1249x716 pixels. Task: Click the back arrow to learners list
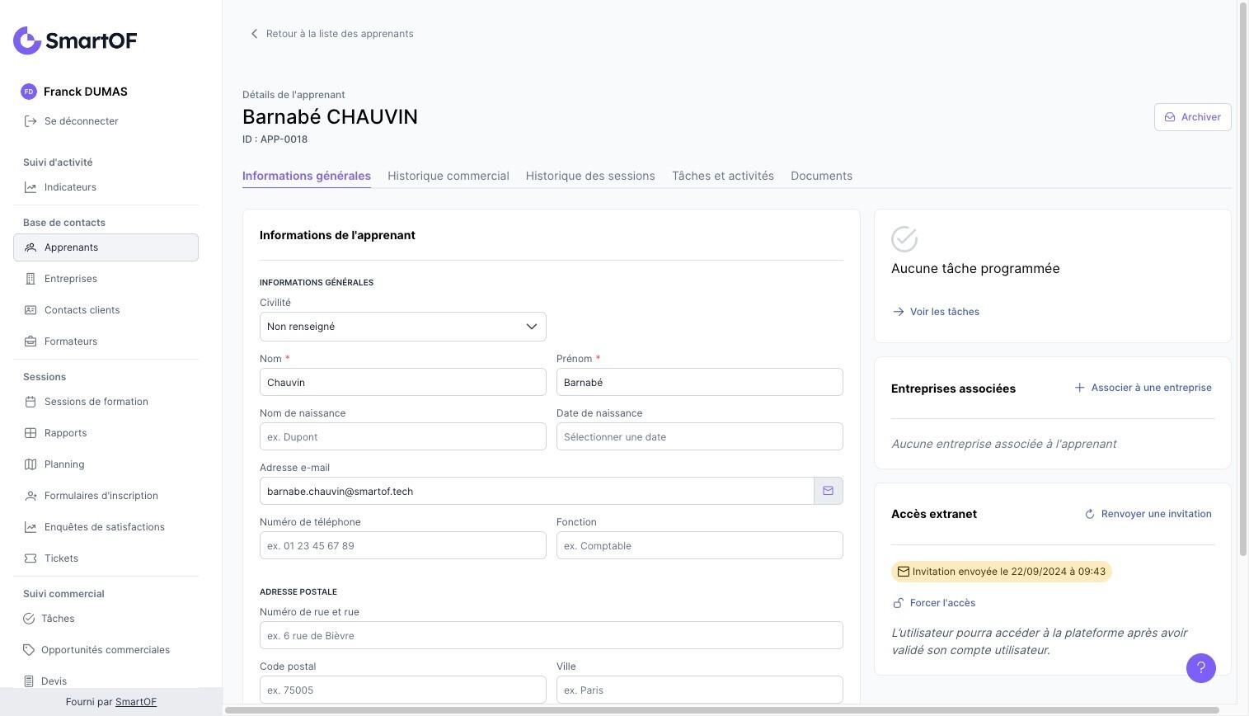click(254, 34)
